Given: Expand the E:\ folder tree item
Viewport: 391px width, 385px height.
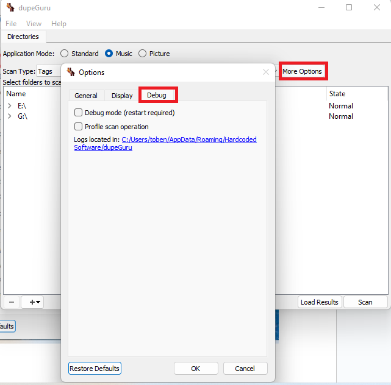Looking at the screenshot, I should coord(9,106).
